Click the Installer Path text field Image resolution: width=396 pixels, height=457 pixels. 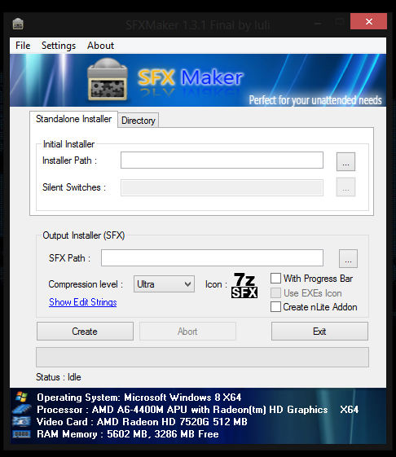click(222, 160)
